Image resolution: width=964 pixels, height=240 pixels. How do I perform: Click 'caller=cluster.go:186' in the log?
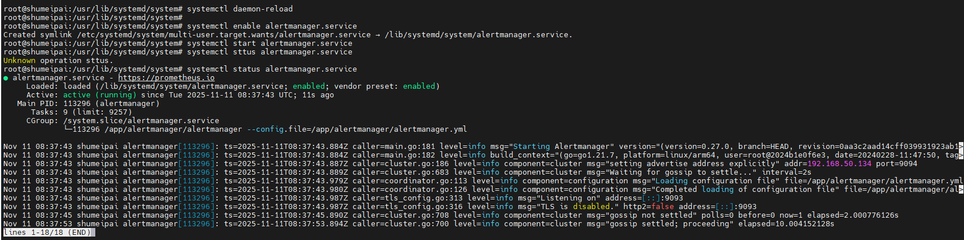tap(401, 164)
